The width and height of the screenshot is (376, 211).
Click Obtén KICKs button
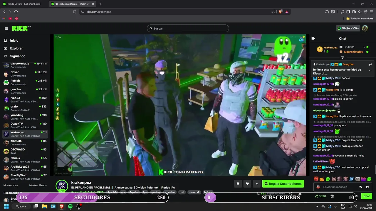coord(348,28)
